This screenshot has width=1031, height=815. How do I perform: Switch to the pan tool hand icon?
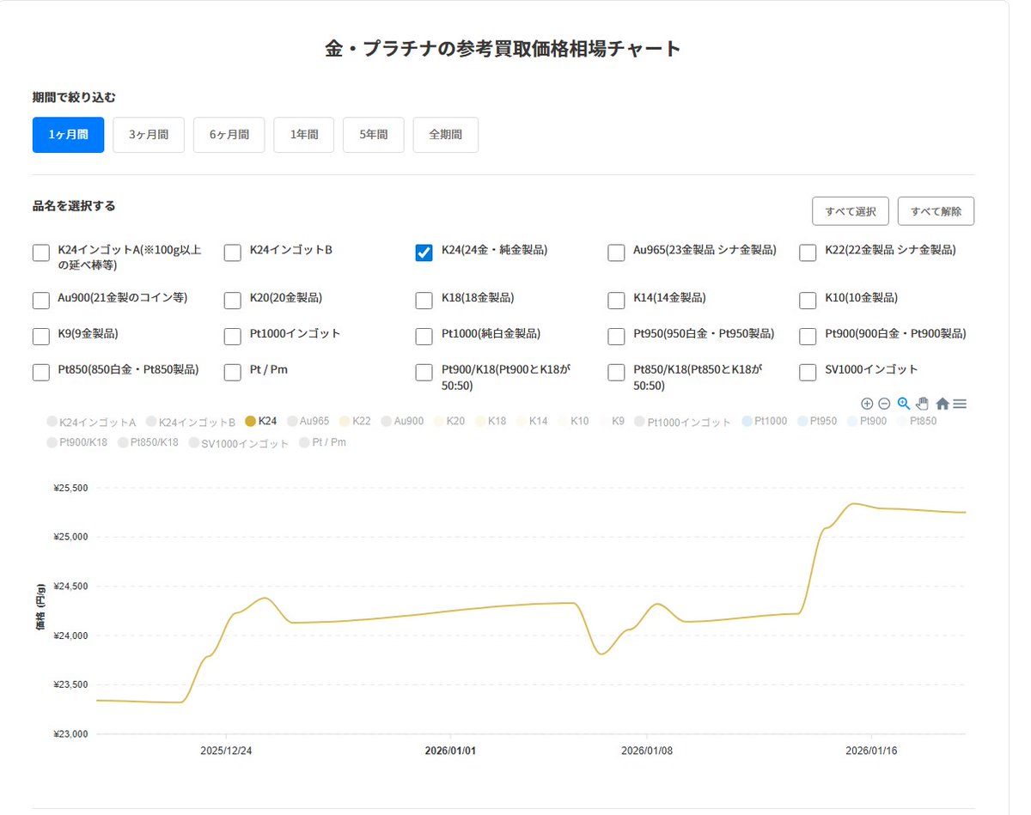922,404
